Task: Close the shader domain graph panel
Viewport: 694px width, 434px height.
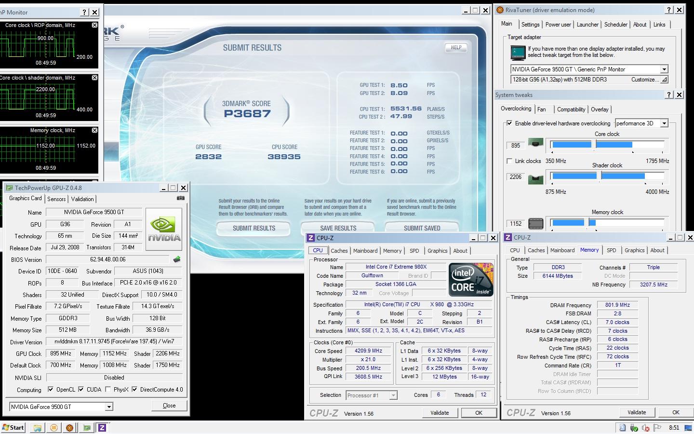Action: tap(94, 78)
